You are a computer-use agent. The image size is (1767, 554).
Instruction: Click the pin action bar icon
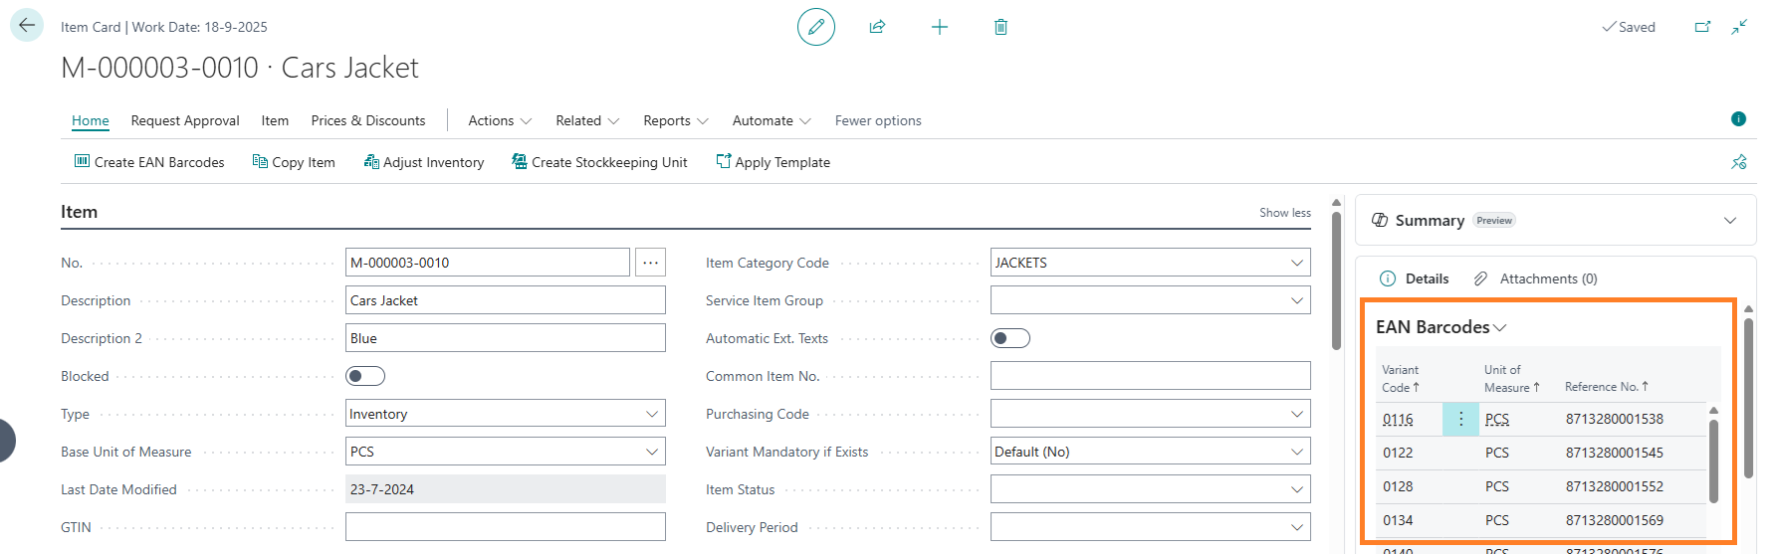pyautogui.click(x=1738, y=162)
